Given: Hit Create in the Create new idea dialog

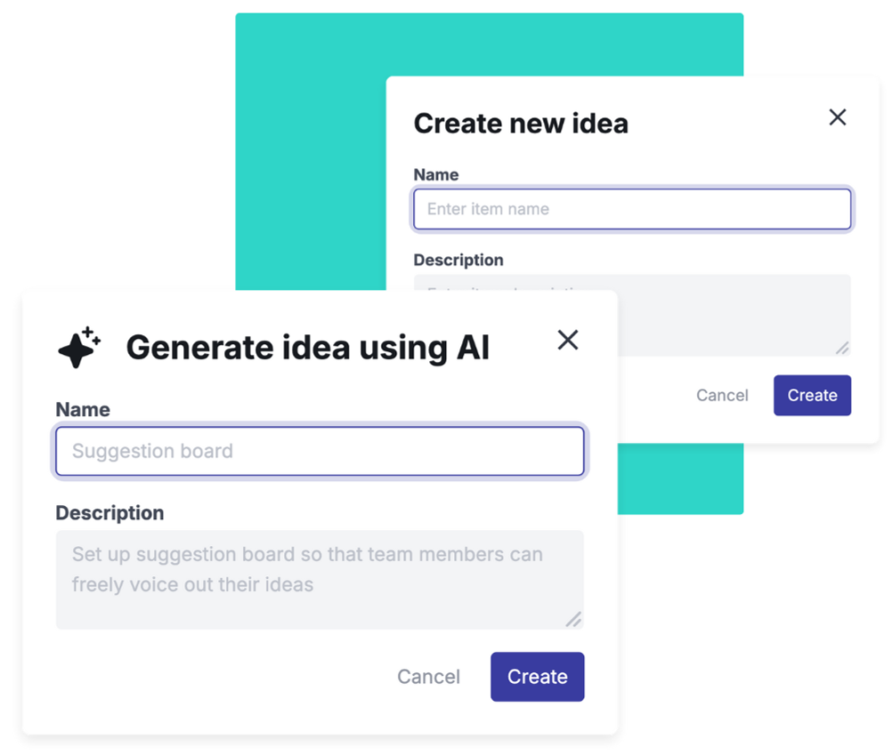Looking at the screenshot, I should [x=812, y=396].
